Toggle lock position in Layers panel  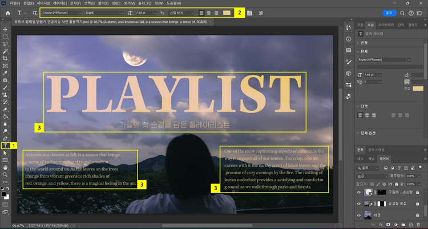[x=384, y=184]
